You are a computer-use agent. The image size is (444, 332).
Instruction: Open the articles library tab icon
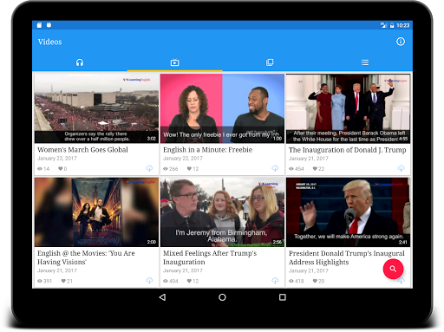pyautogui.click(x=270, y=62)
